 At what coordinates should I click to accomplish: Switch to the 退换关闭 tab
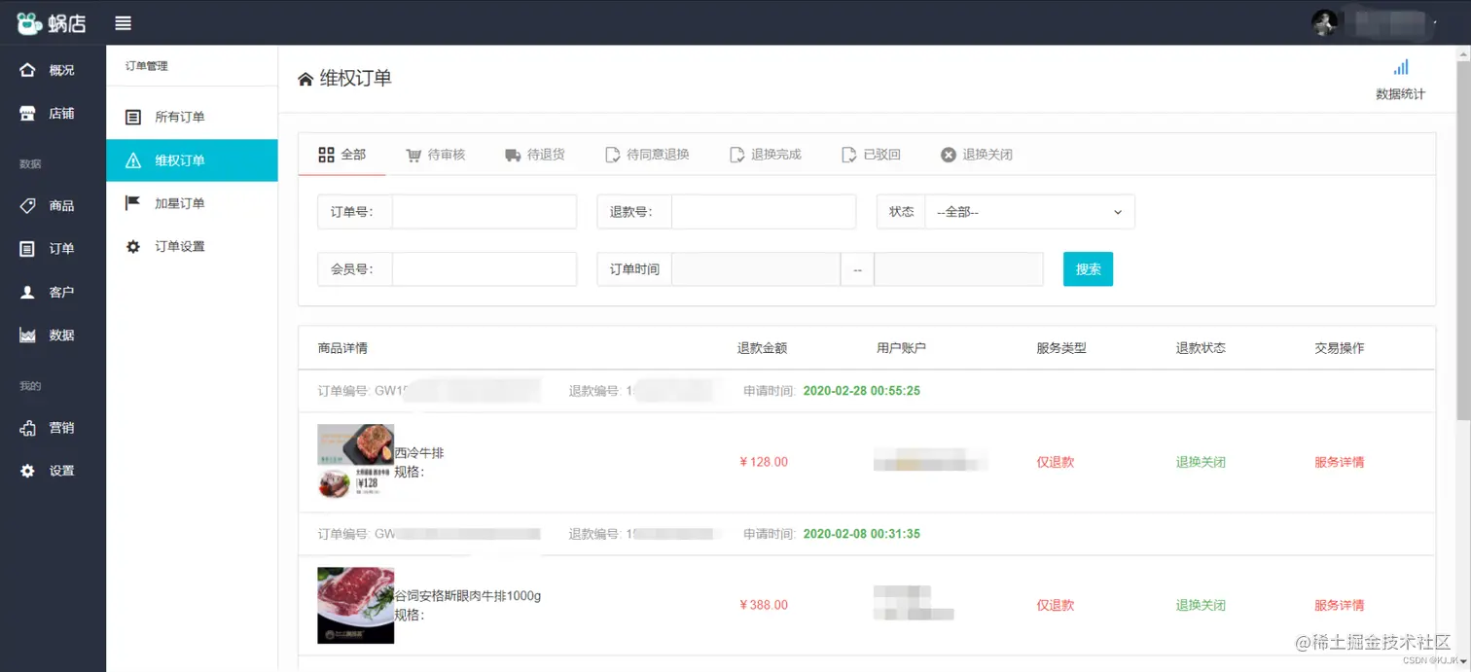pyautogui.click(x=977, y=155)
